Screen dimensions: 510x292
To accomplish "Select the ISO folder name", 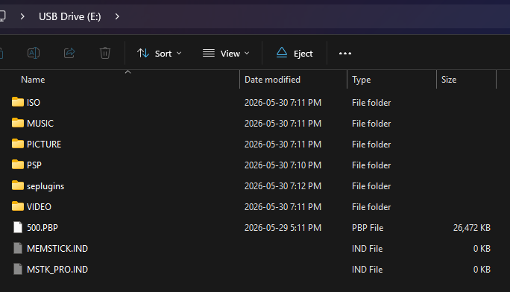I will [x=33, y=103].
